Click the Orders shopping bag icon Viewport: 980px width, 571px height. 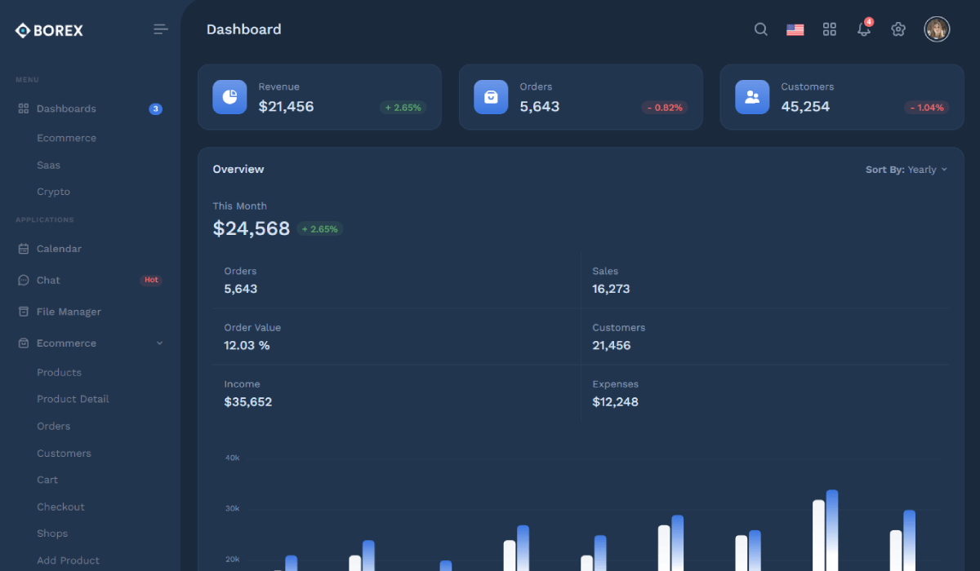(x=491, y=97)
